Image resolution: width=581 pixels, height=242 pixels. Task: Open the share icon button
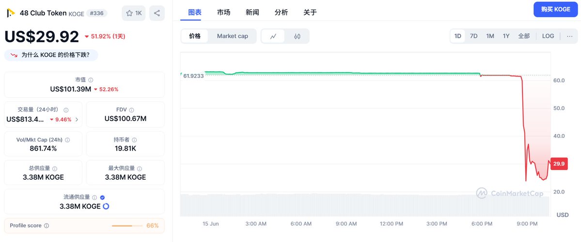157,14
